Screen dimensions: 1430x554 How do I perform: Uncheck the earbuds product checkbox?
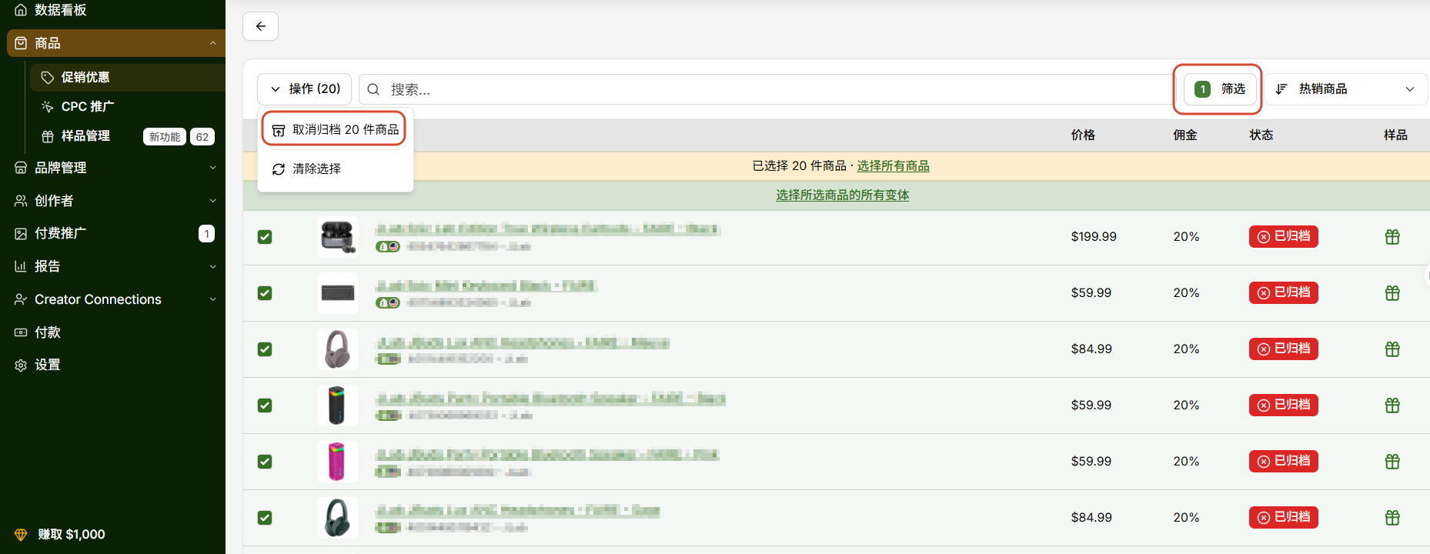pyautogui.click(x=265, y=237)
